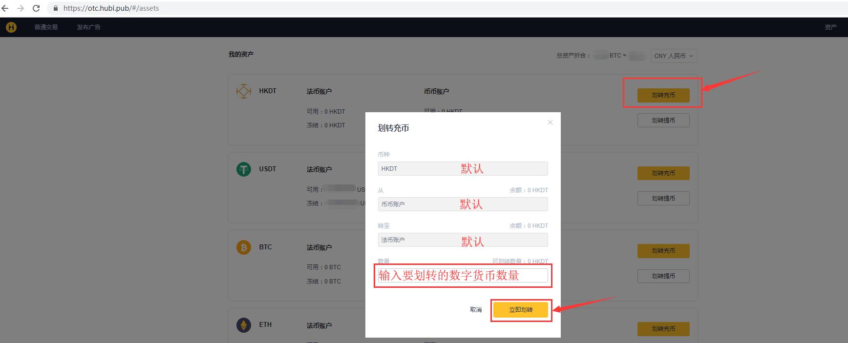Click the 立即划转 confirm button

(521, 310)
